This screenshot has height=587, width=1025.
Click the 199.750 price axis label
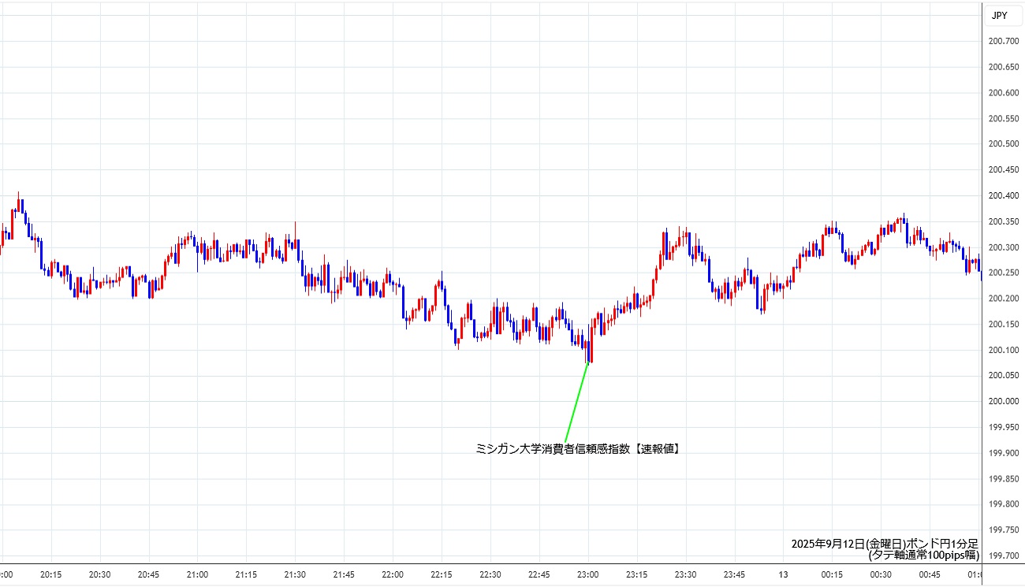tap(1002, 530)
